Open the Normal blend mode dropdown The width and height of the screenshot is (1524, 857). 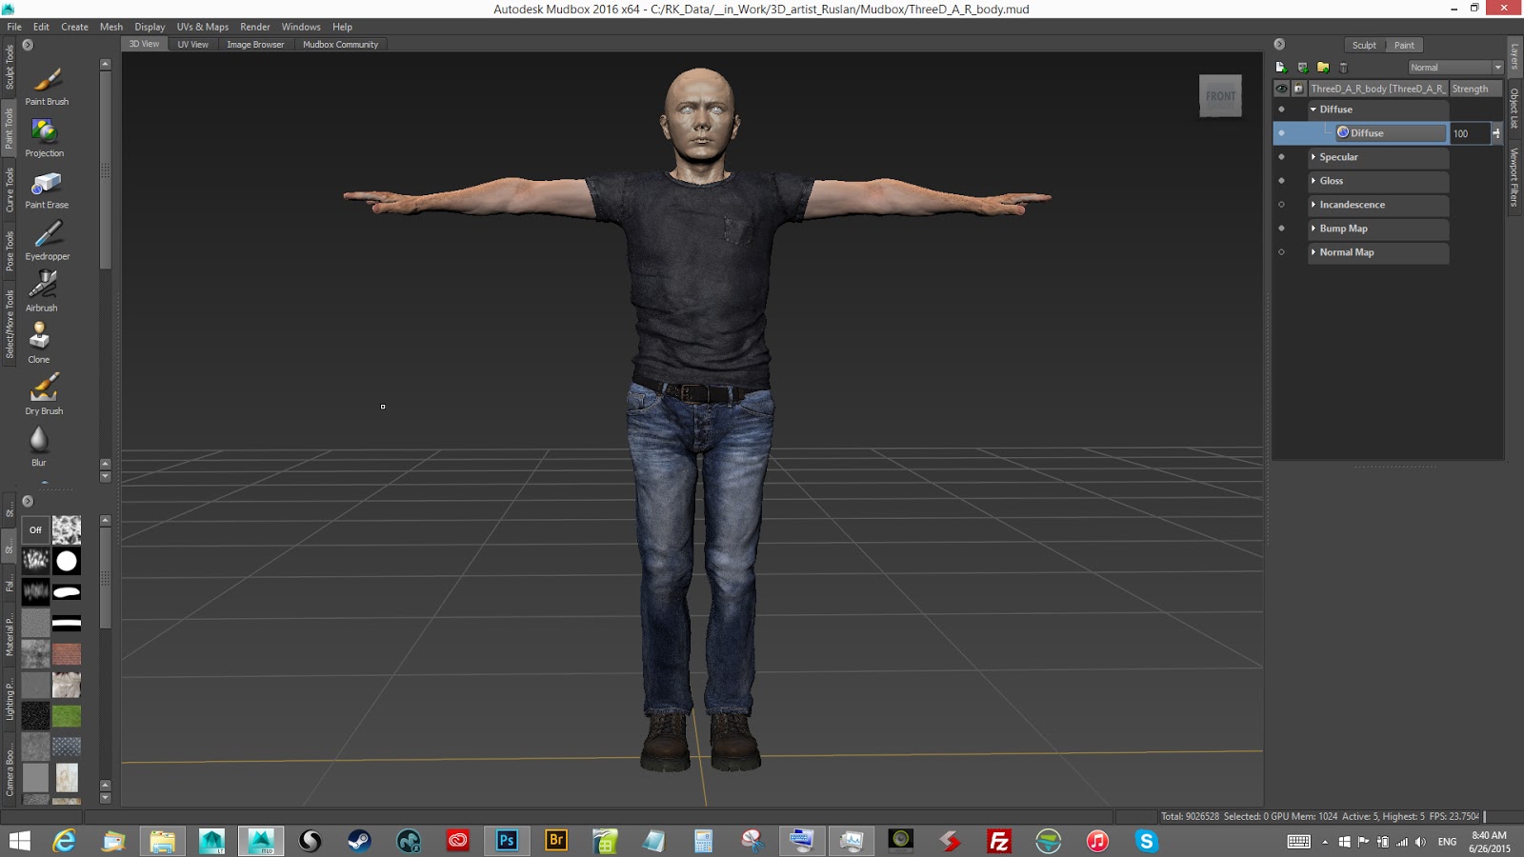coord(1454,68)
